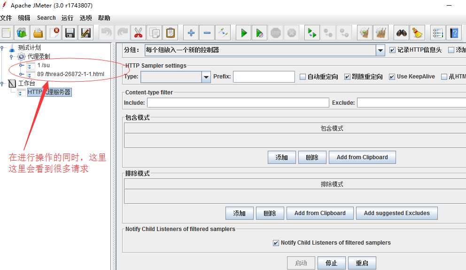
Task: Expand the 1 /su tree node handle
Action: (22, 65)
